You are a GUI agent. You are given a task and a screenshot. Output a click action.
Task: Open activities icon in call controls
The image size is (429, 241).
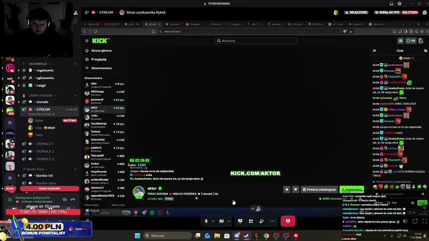(251, 221)
